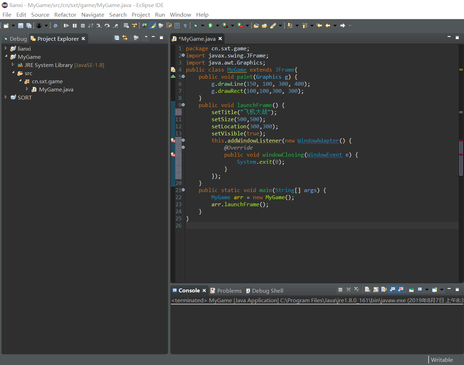Click the Step Into icon
This screenshot has height=365, width=464.
[99, 26]
